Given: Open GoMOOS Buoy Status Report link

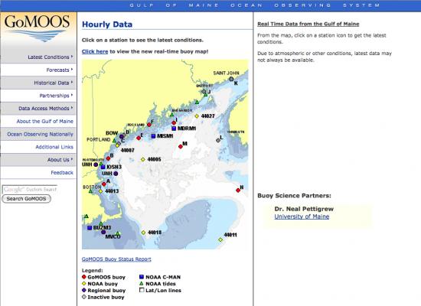Looking at the screenshot, I should point(116,259).
